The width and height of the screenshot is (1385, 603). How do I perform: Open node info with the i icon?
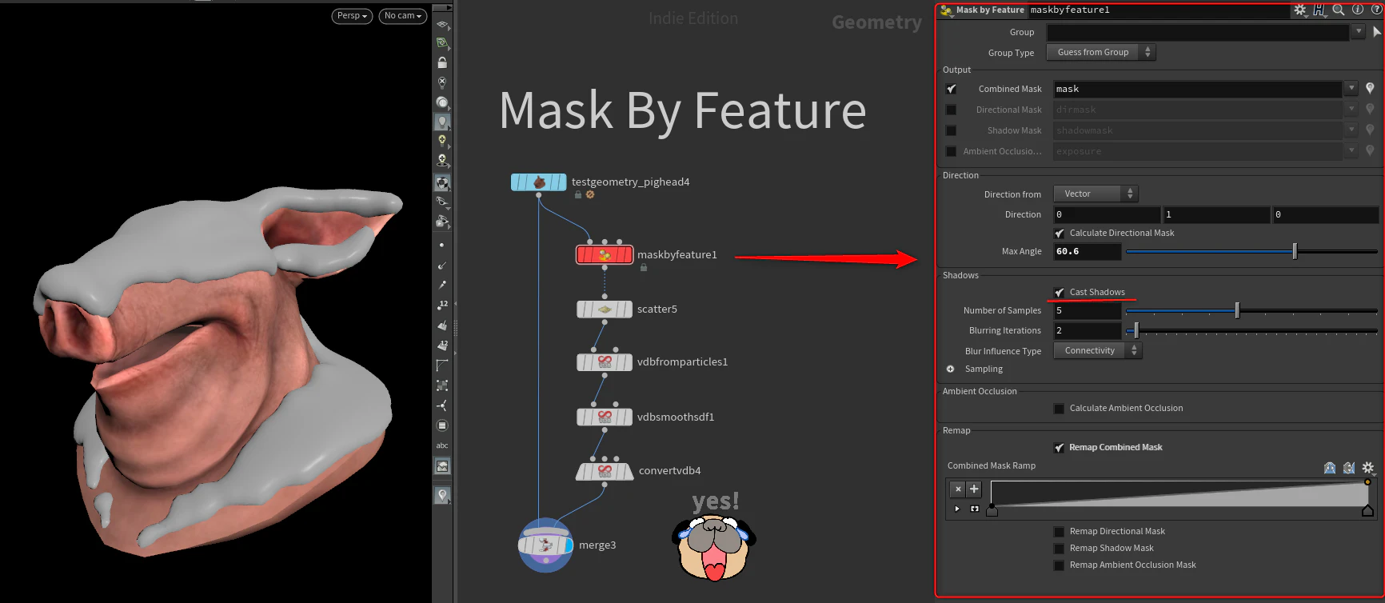[1358, 10]
